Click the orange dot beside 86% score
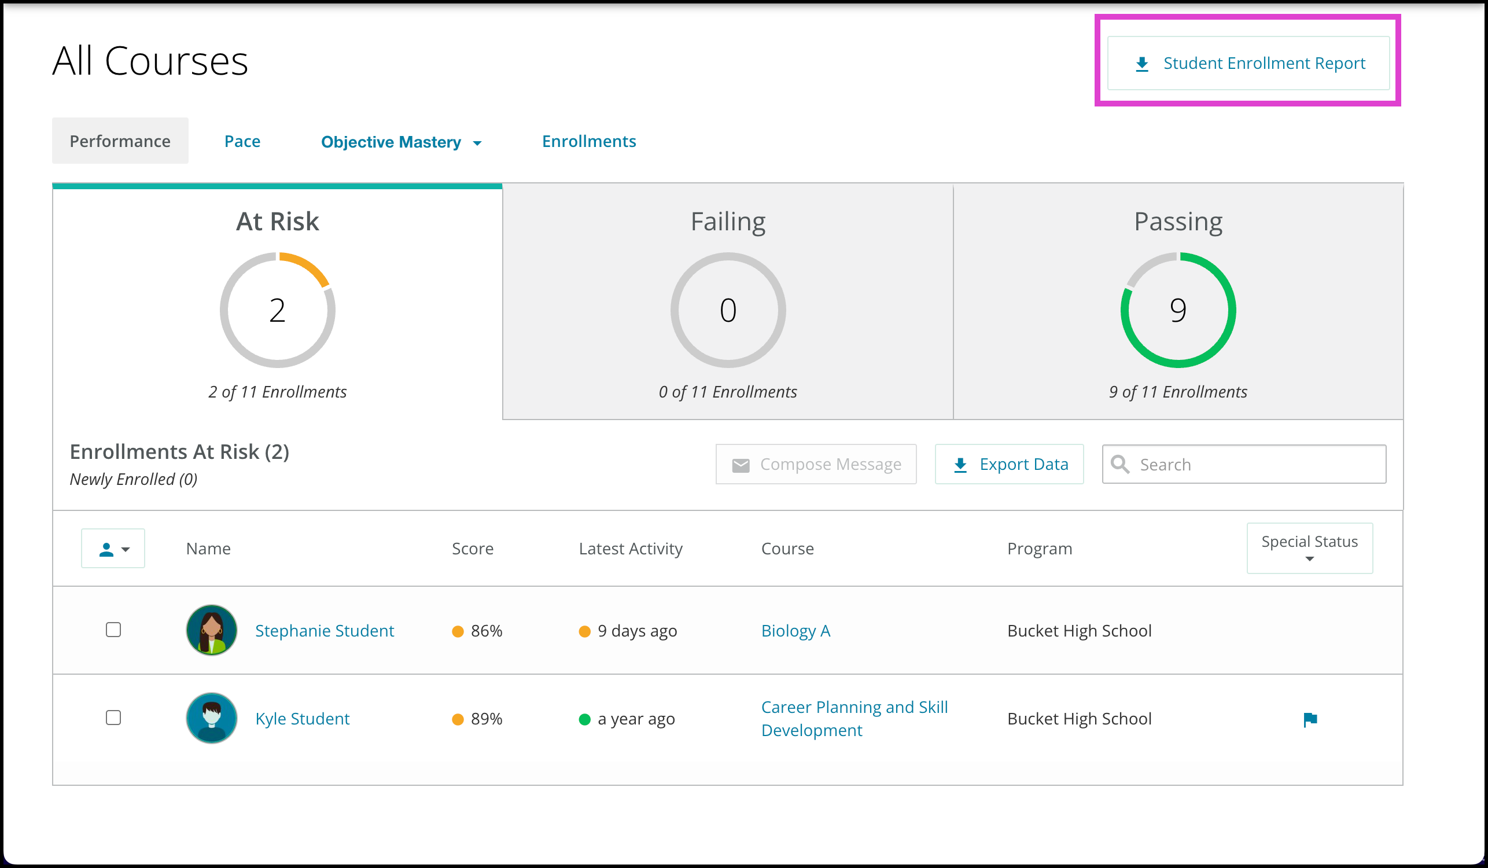 (x=458, y=631)
